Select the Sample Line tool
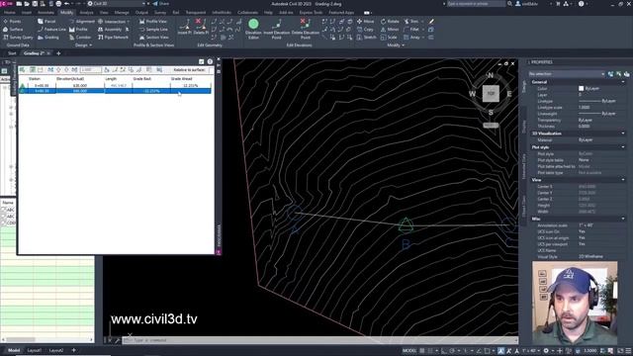The height and width of the screenshot is (356, 633). pyautogui.click(x=153, y=30)
